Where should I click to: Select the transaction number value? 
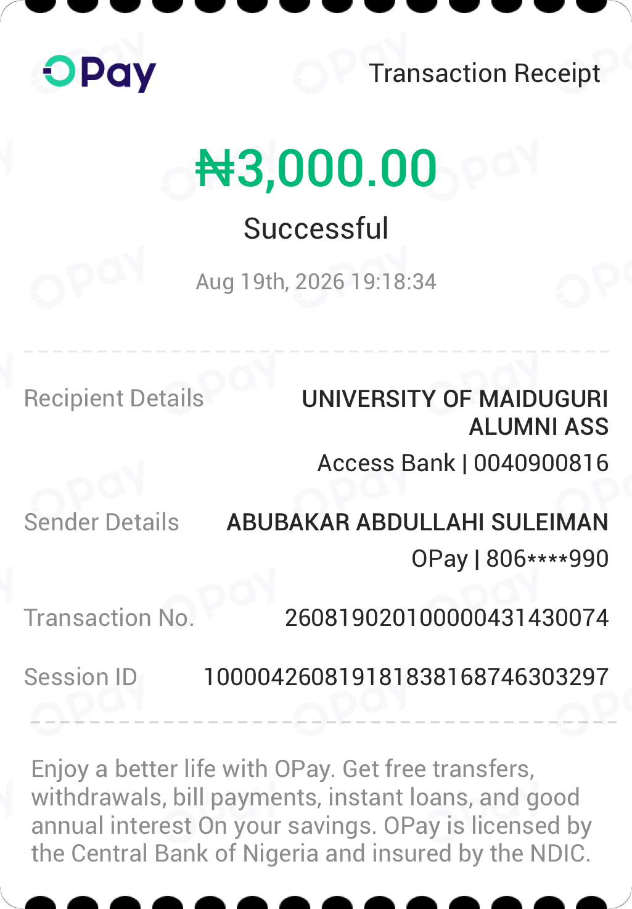[x=447, y=618]
